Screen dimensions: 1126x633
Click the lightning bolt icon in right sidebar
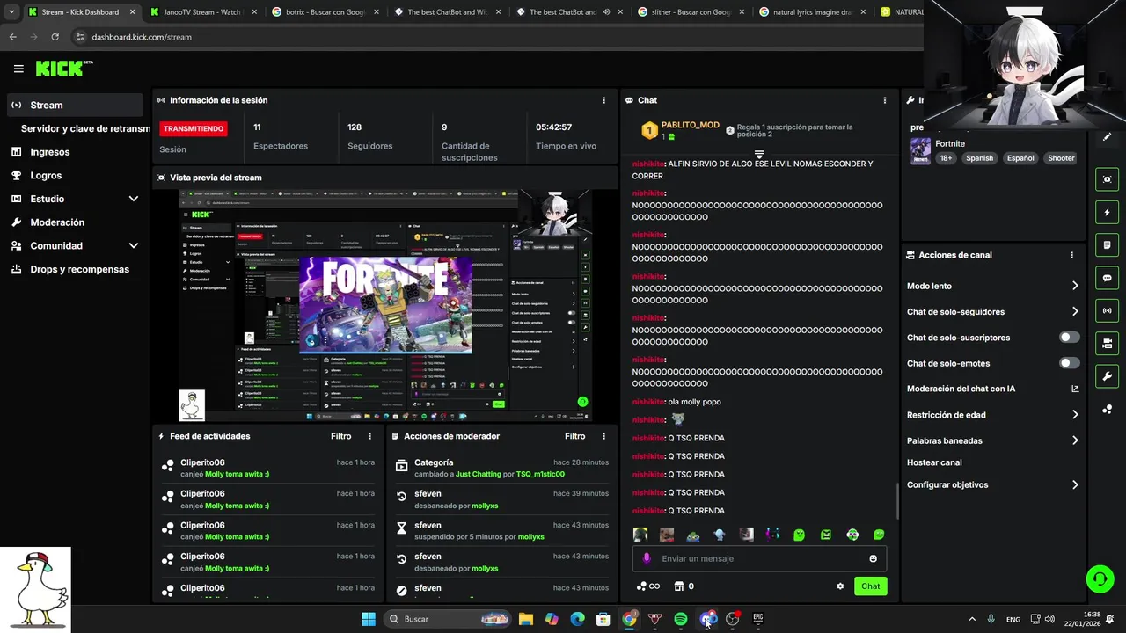[1107, 213]
